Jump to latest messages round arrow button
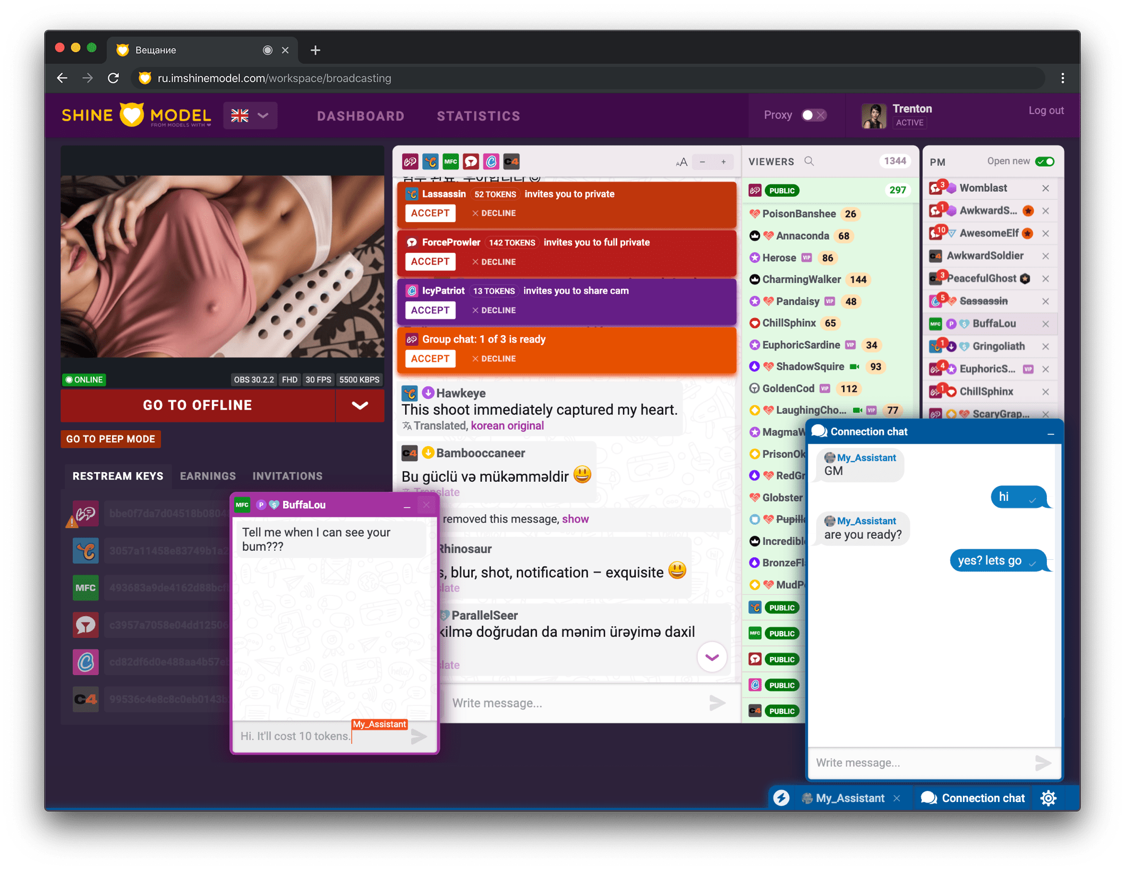The image size is (1125, 870). coord(712,657)
